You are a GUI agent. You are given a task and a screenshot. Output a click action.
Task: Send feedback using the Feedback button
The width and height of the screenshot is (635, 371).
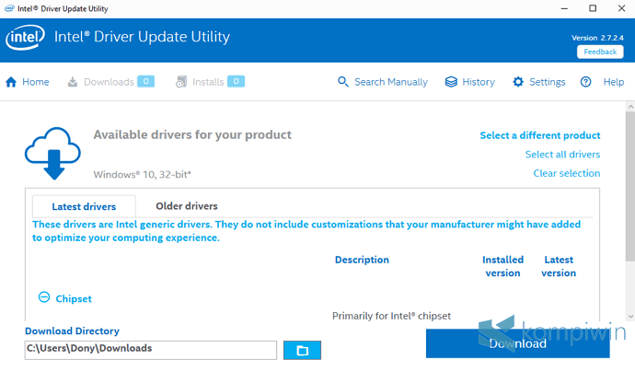(600, 52)
